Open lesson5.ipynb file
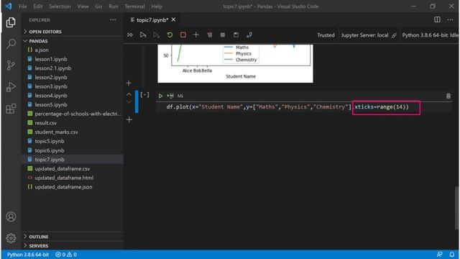Image resolution: width=460 pixels, height=259 pixels. pos(73,104)
